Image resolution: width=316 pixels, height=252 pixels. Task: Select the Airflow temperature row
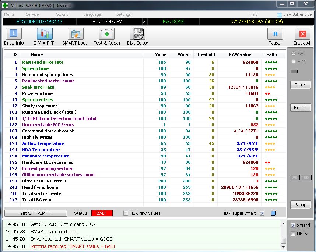coord(145,143)
